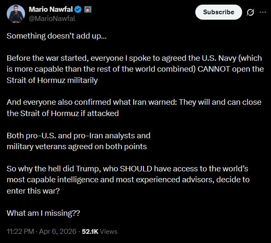The height and width of the screenshot is (243, 271).
Task: Open the Mario Nawfal display name link
Action: [x=50, y=9]
